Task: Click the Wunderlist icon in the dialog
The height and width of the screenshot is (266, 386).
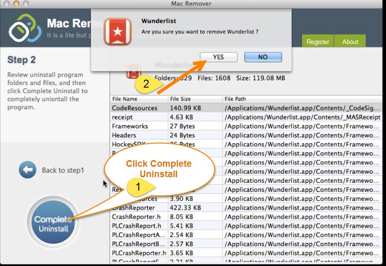Action: point(117,32)
